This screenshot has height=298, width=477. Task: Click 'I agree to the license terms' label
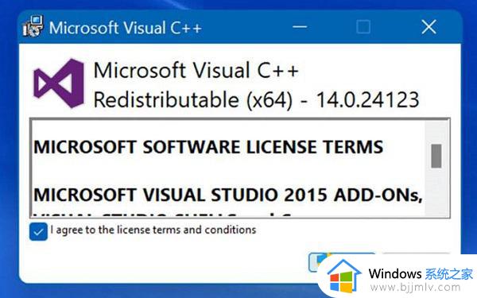pyautogui.click(x=153, y=230)
